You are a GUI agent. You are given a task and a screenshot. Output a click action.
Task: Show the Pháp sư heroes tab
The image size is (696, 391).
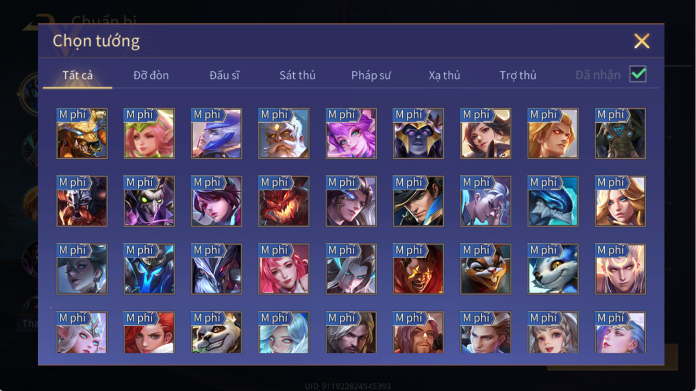[371, 75]
